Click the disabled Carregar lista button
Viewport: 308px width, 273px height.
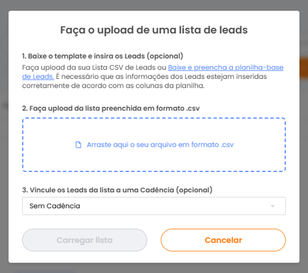point(84,240)
